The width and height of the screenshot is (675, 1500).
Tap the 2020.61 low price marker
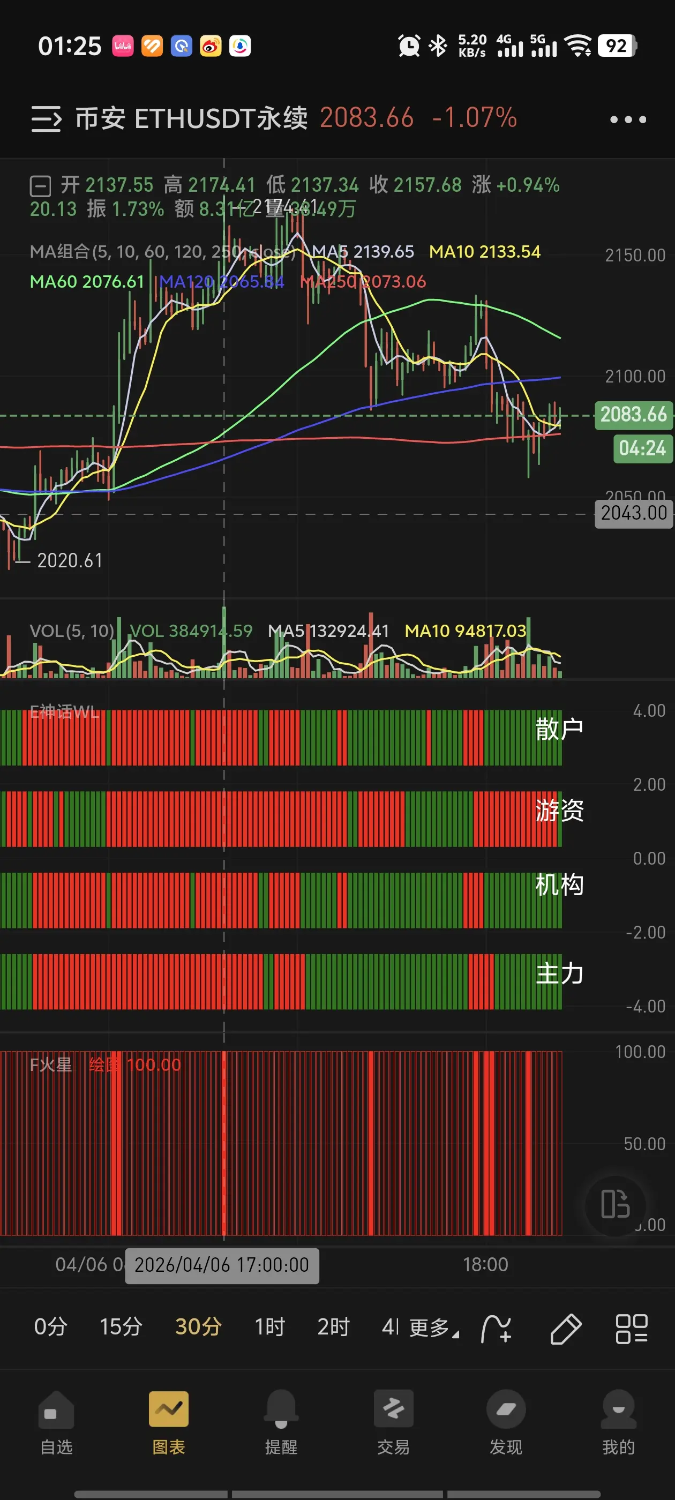tap(70, 561)
